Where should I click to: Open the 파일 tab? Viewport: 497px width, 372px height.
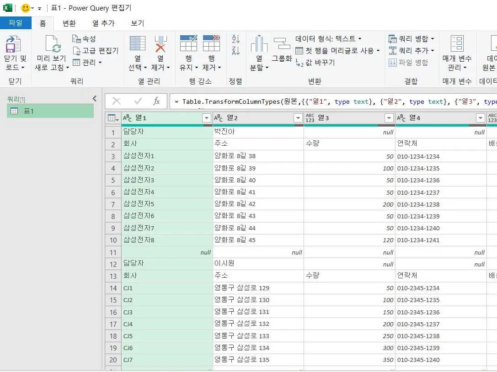point(16,23)
